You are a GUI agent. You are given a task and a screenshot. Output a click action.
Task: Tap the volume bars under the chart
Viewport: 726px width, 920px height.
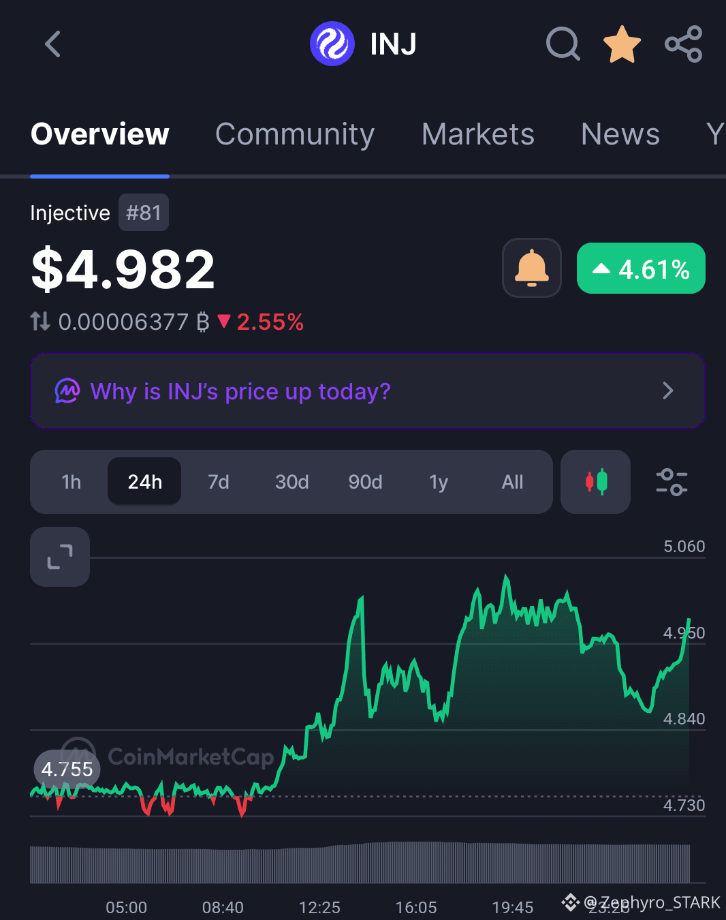360,863
